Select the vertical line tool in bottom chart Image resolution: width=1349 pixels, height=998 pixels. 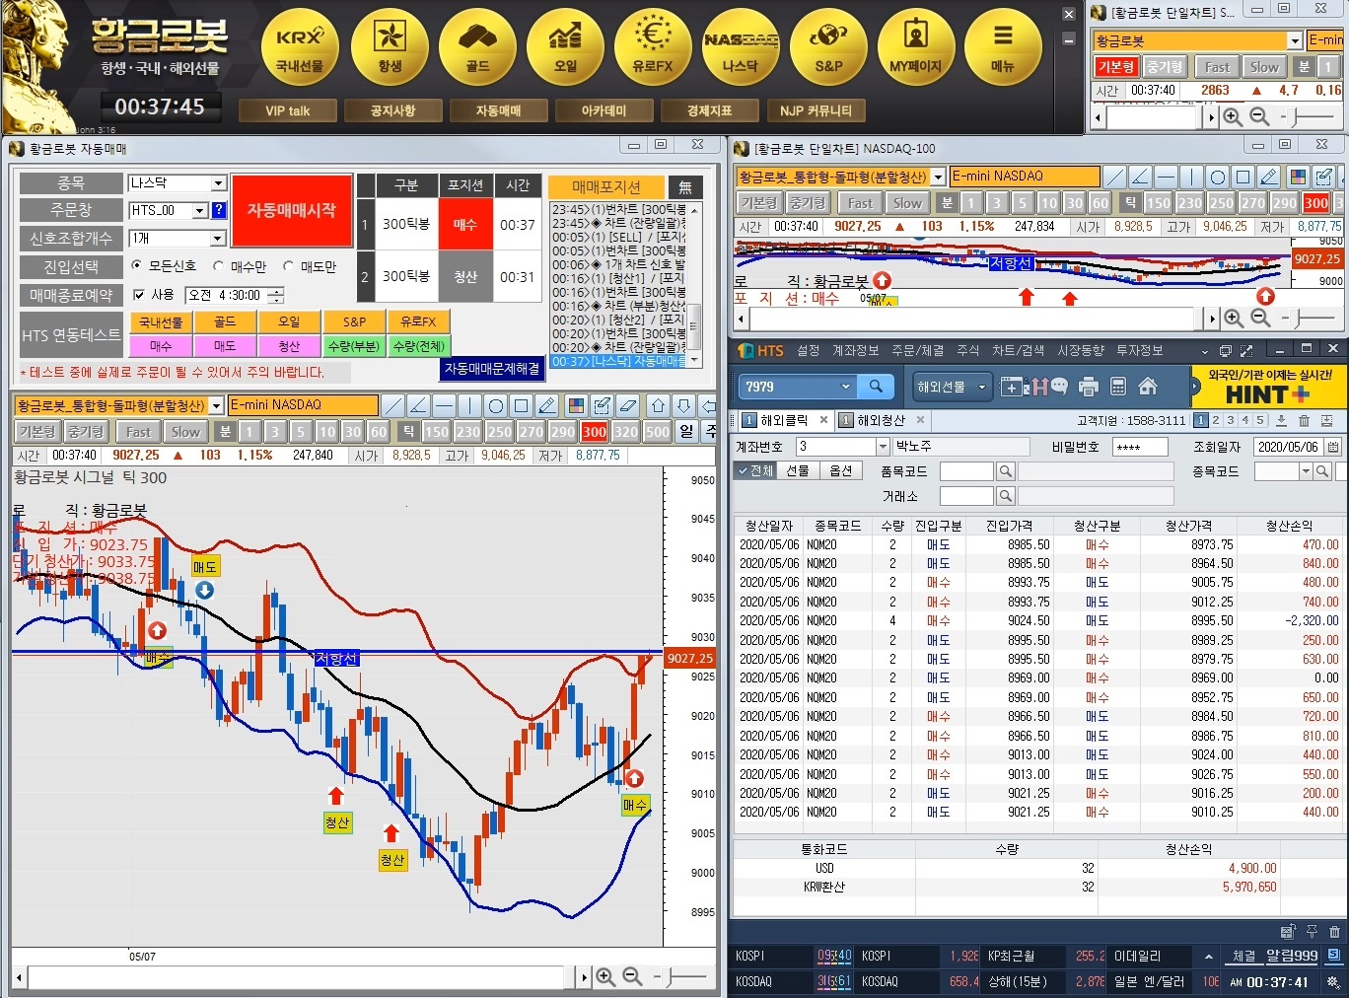(469, 405)
